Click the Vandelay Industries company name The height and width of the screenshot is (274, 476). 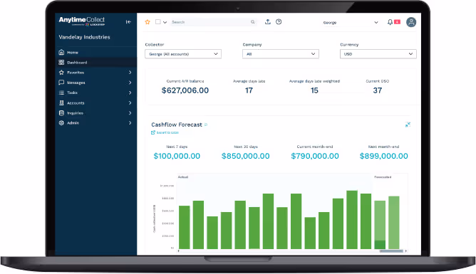[x=84, y=37]
